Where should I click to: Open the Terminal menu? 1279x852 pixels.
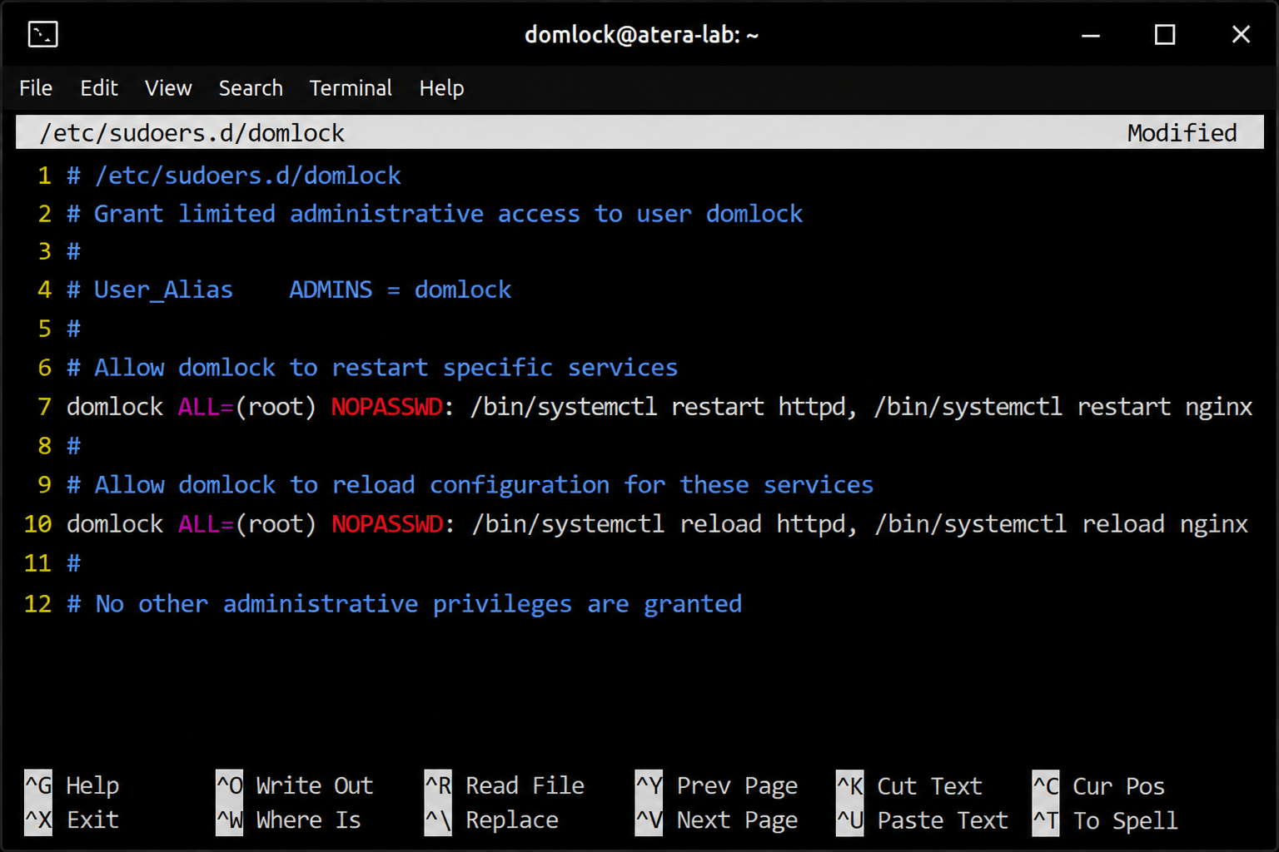coord(351,88)
